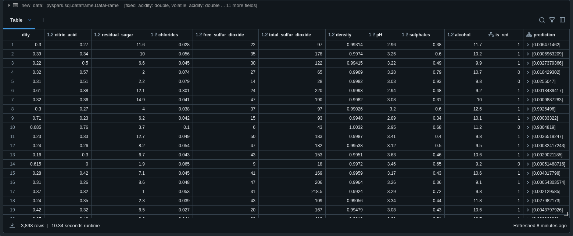Select the Table tab
This screenshot has height=236, width=573.
[x=16, y=20]
